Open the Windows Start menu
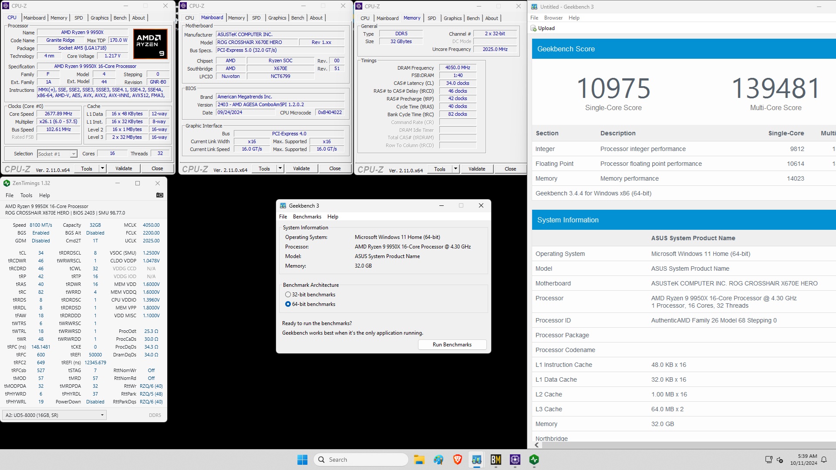Image resolution: width=836 pixels, height=470 pixels. [x=302, y=460]
